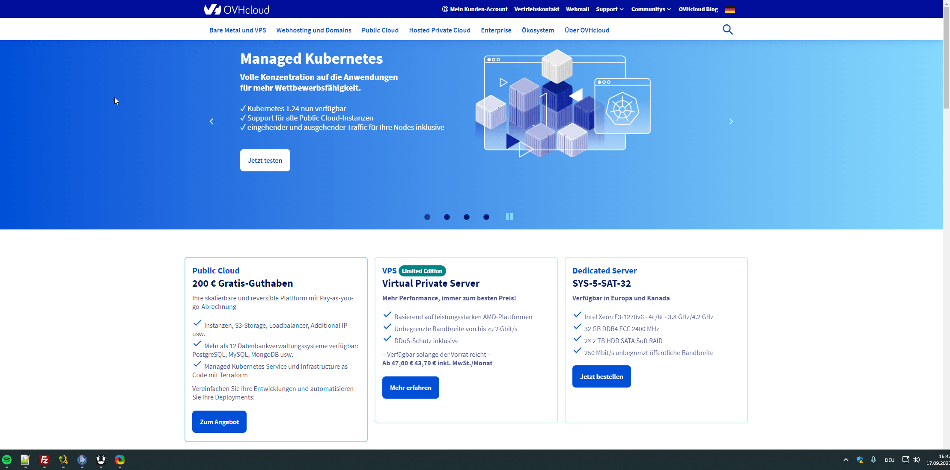
Task: Open Webhosting und Domains menu
Action: pos(314,30)
